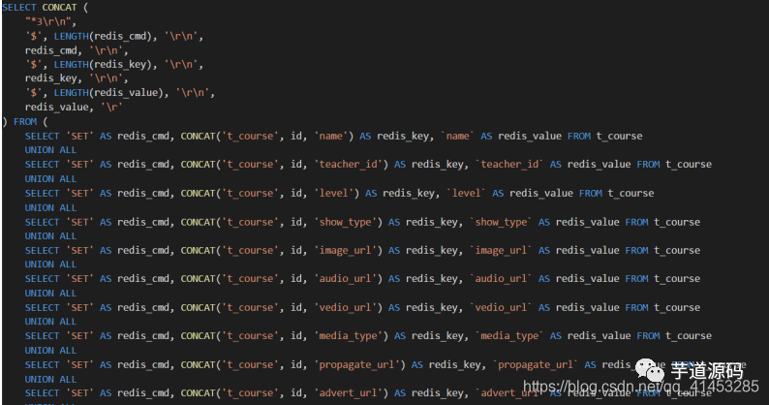Click UNION ALL below the name SELECT
Screen dimensions: 769x405
(x=51, y=150)
